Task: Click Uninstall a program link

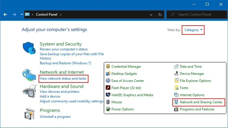Action: pyautogui.click(x=55, y=117)
